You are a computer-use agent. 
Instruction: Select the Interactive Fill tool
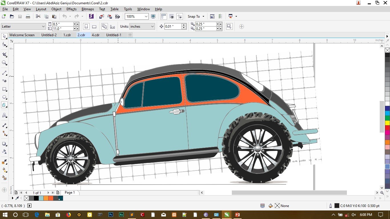tap(4, 170)
